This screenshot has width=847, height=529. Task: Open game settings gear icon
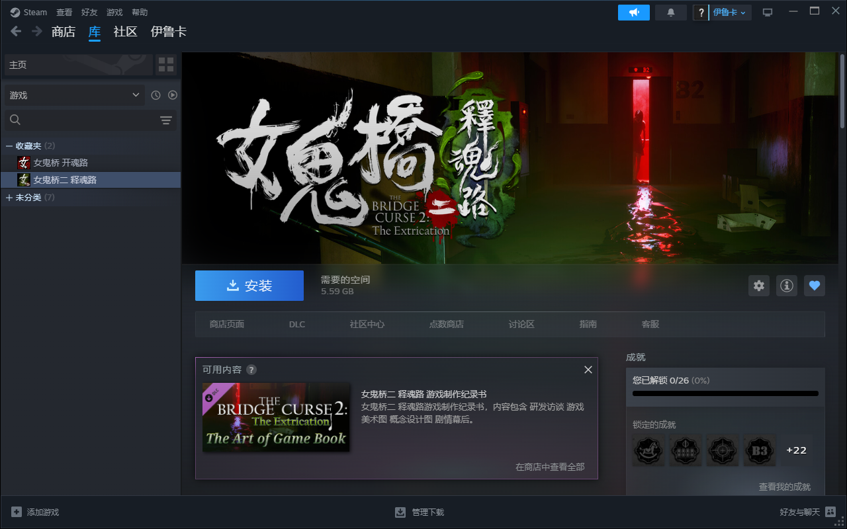pyautogui.click(x=759, y=286)
